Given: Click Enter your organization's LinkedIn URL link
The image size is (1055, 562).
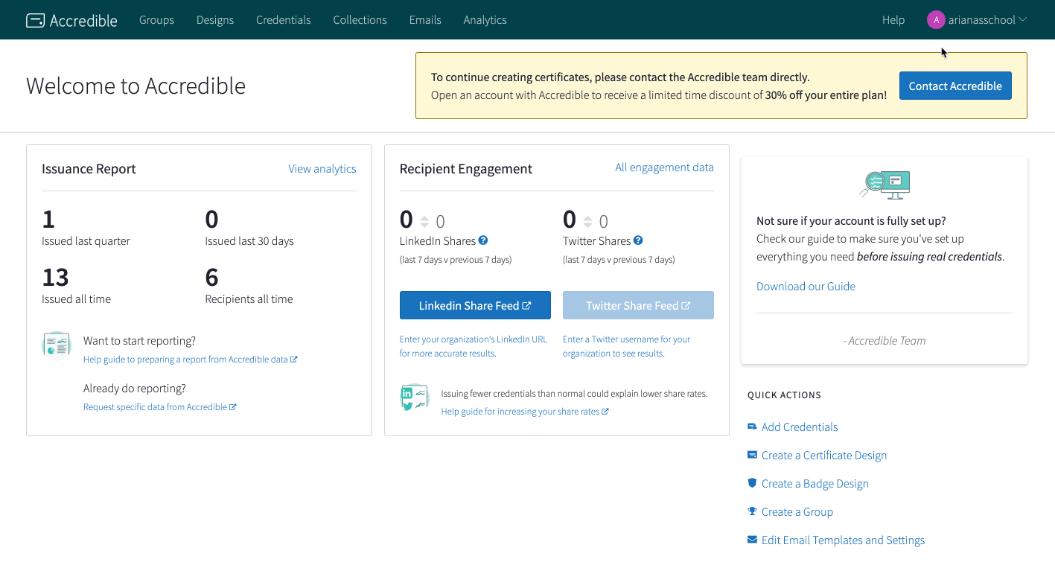Looking at the screenshot, I should (x=474, y=346).
